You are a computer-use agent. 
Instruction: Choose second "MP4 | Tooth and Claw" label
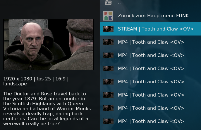(151, 55)
